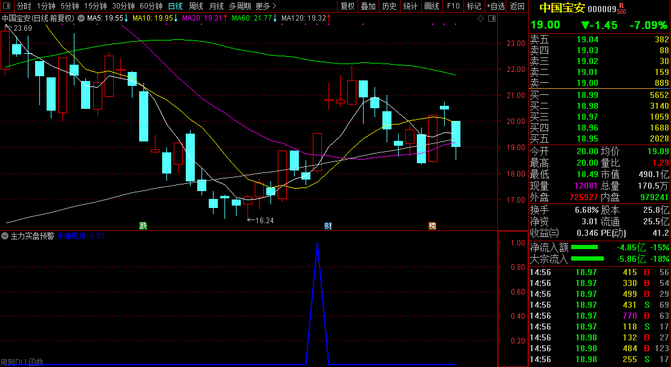Image resolution: width=671 pixels, height=367 pixels.
Task: Click the green 跌 marker on chart
Action: [x=143, y=226]
